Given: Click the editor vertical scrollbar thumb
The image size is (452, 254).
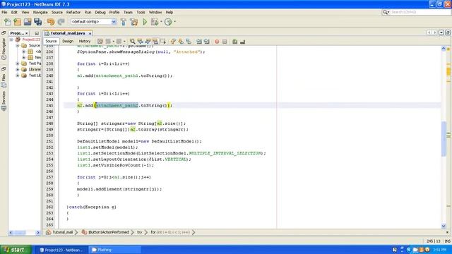Looking at the screenshot, I should (x=444, y=139).
